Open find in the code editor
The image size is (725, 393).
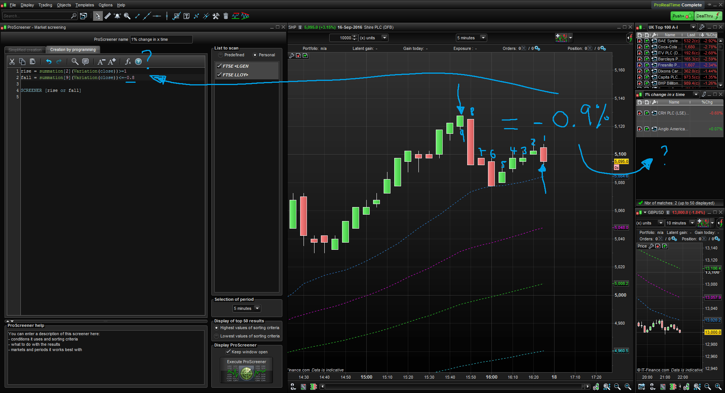click(75, 62)
